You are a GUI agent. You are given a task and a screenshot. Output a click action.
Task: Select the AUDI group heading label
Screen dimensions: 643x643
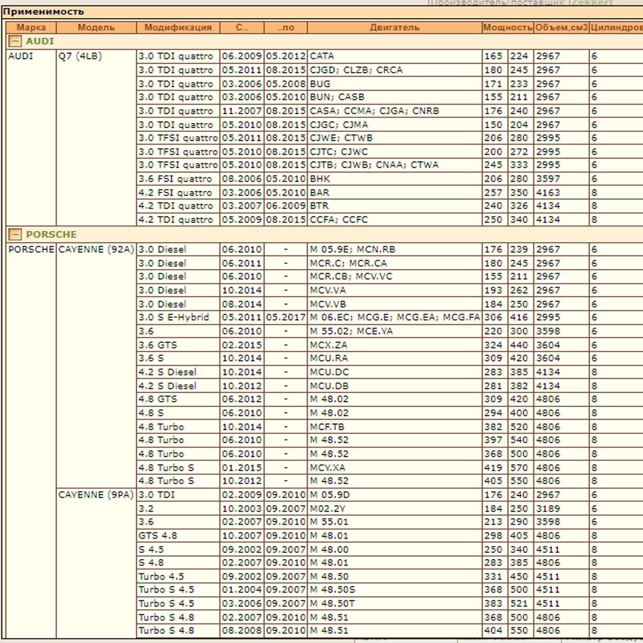click(x=40, y=41)
